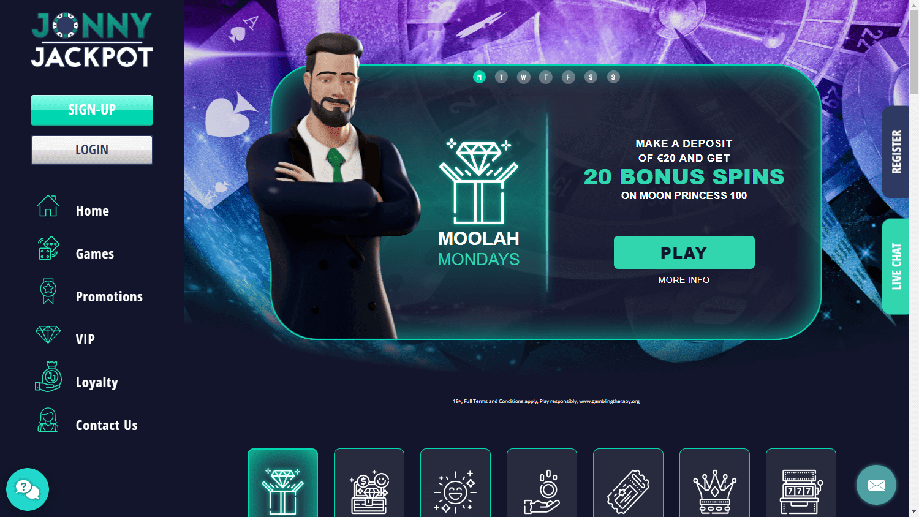Select the Monday day indicator
The image size is (919, 517).
479,77
